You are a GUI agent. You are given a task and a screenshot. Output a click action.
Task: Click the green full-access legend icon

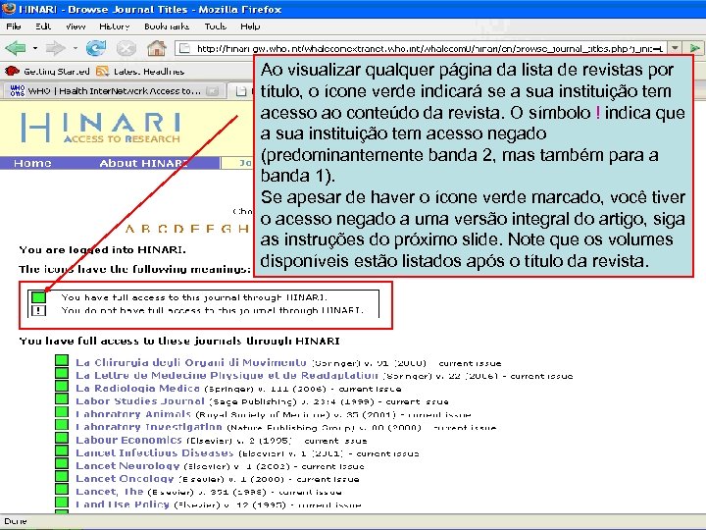click(x=38, y=297)
